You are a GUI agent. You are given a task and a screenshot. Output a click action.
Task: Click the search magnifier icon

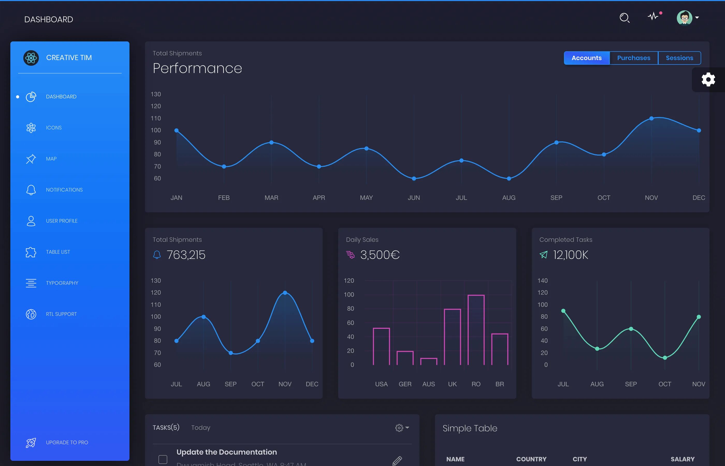(x=625, y=18)
